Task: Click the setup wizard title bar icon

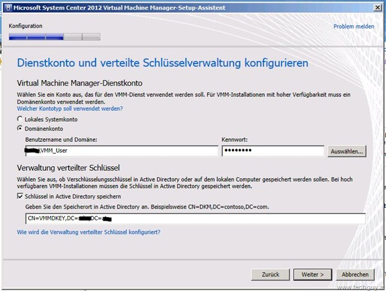Action: [x=8, y=8]
